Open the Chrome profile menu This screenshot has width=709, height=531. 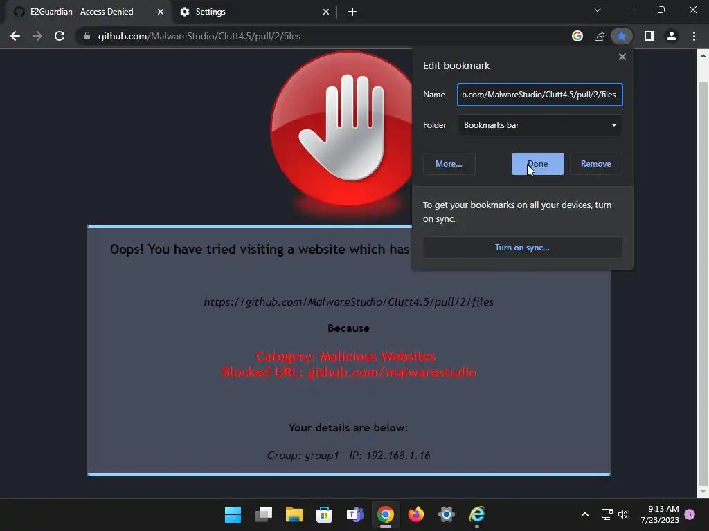click(x=672, y=36)
